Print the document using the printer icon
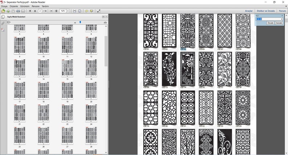288x155 pixels. [x=18, y=11]
